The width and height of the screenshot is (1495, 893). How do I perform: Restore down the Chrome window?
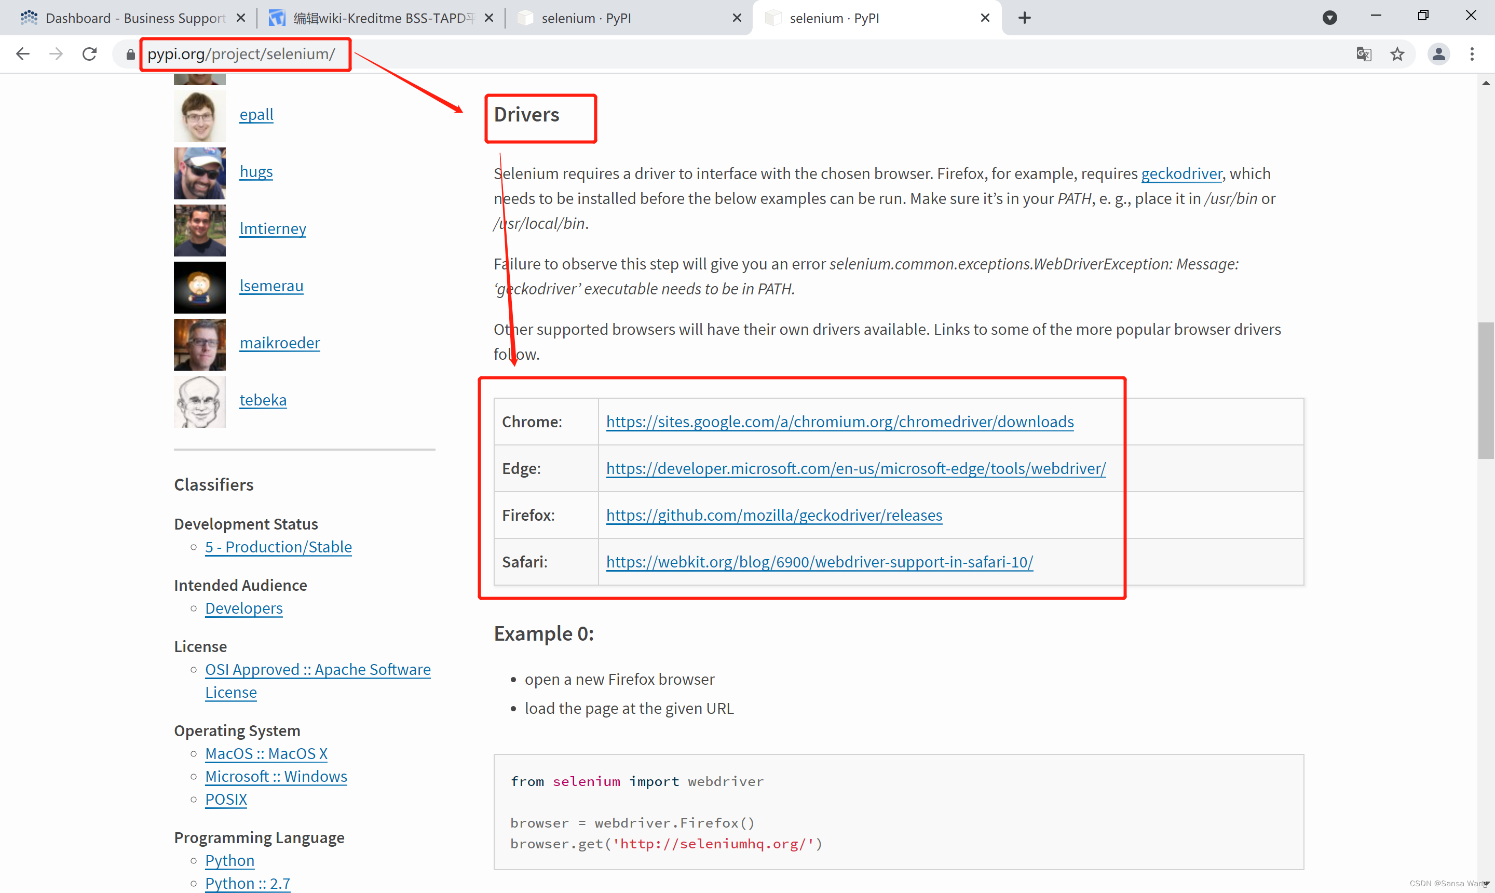(x=1423, y=16)
